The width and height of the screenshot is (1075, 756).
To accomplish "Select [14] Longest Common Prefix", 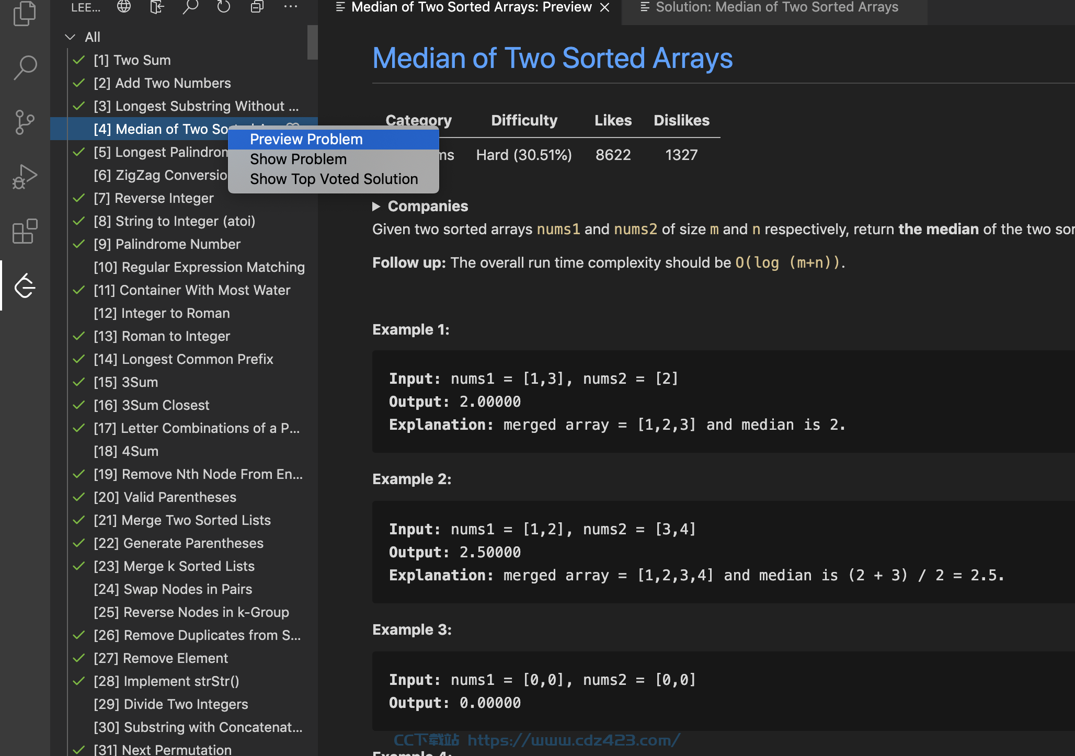I will (184, 359).
